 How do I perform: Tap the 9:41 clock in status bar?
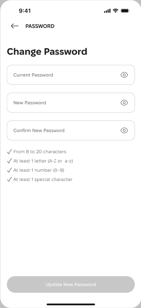pos(25,11)
